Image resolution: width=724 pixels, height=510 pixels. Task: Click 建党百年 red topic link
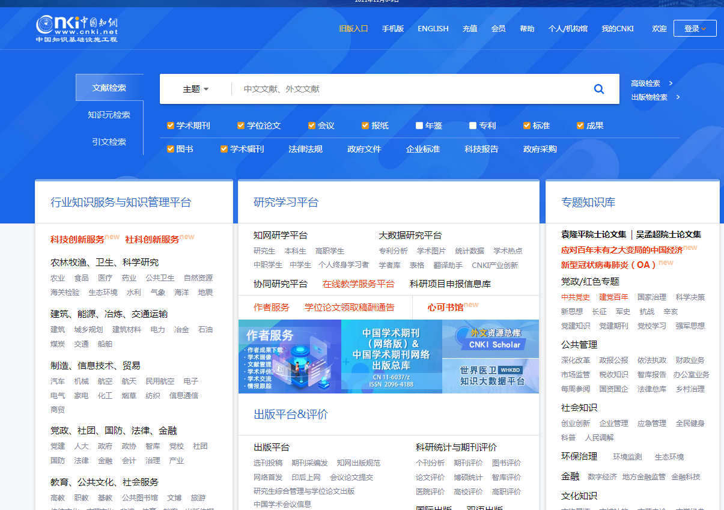613,297
